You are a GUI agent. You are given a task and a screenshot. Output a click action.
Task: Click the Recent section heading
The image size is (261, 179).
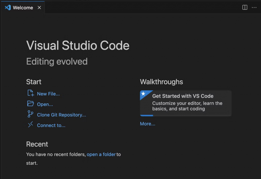click(x=37, y=144)
